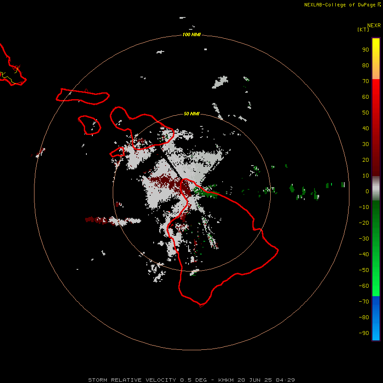Click the -40 value on velocity scale
Viewport: 383px width, 383px height.
click(x=364, y=254)
